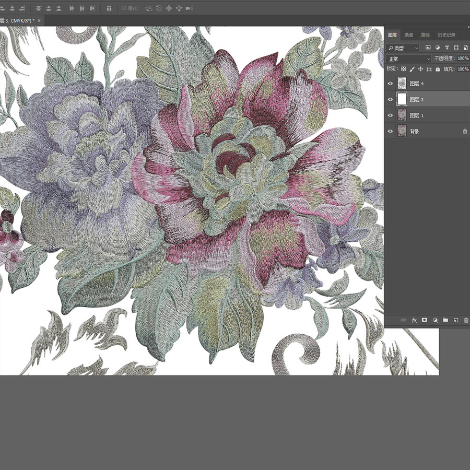Click the 填充 fill label
The width and height of the screenshot is (470, 470).
click(x=449, y=69)
